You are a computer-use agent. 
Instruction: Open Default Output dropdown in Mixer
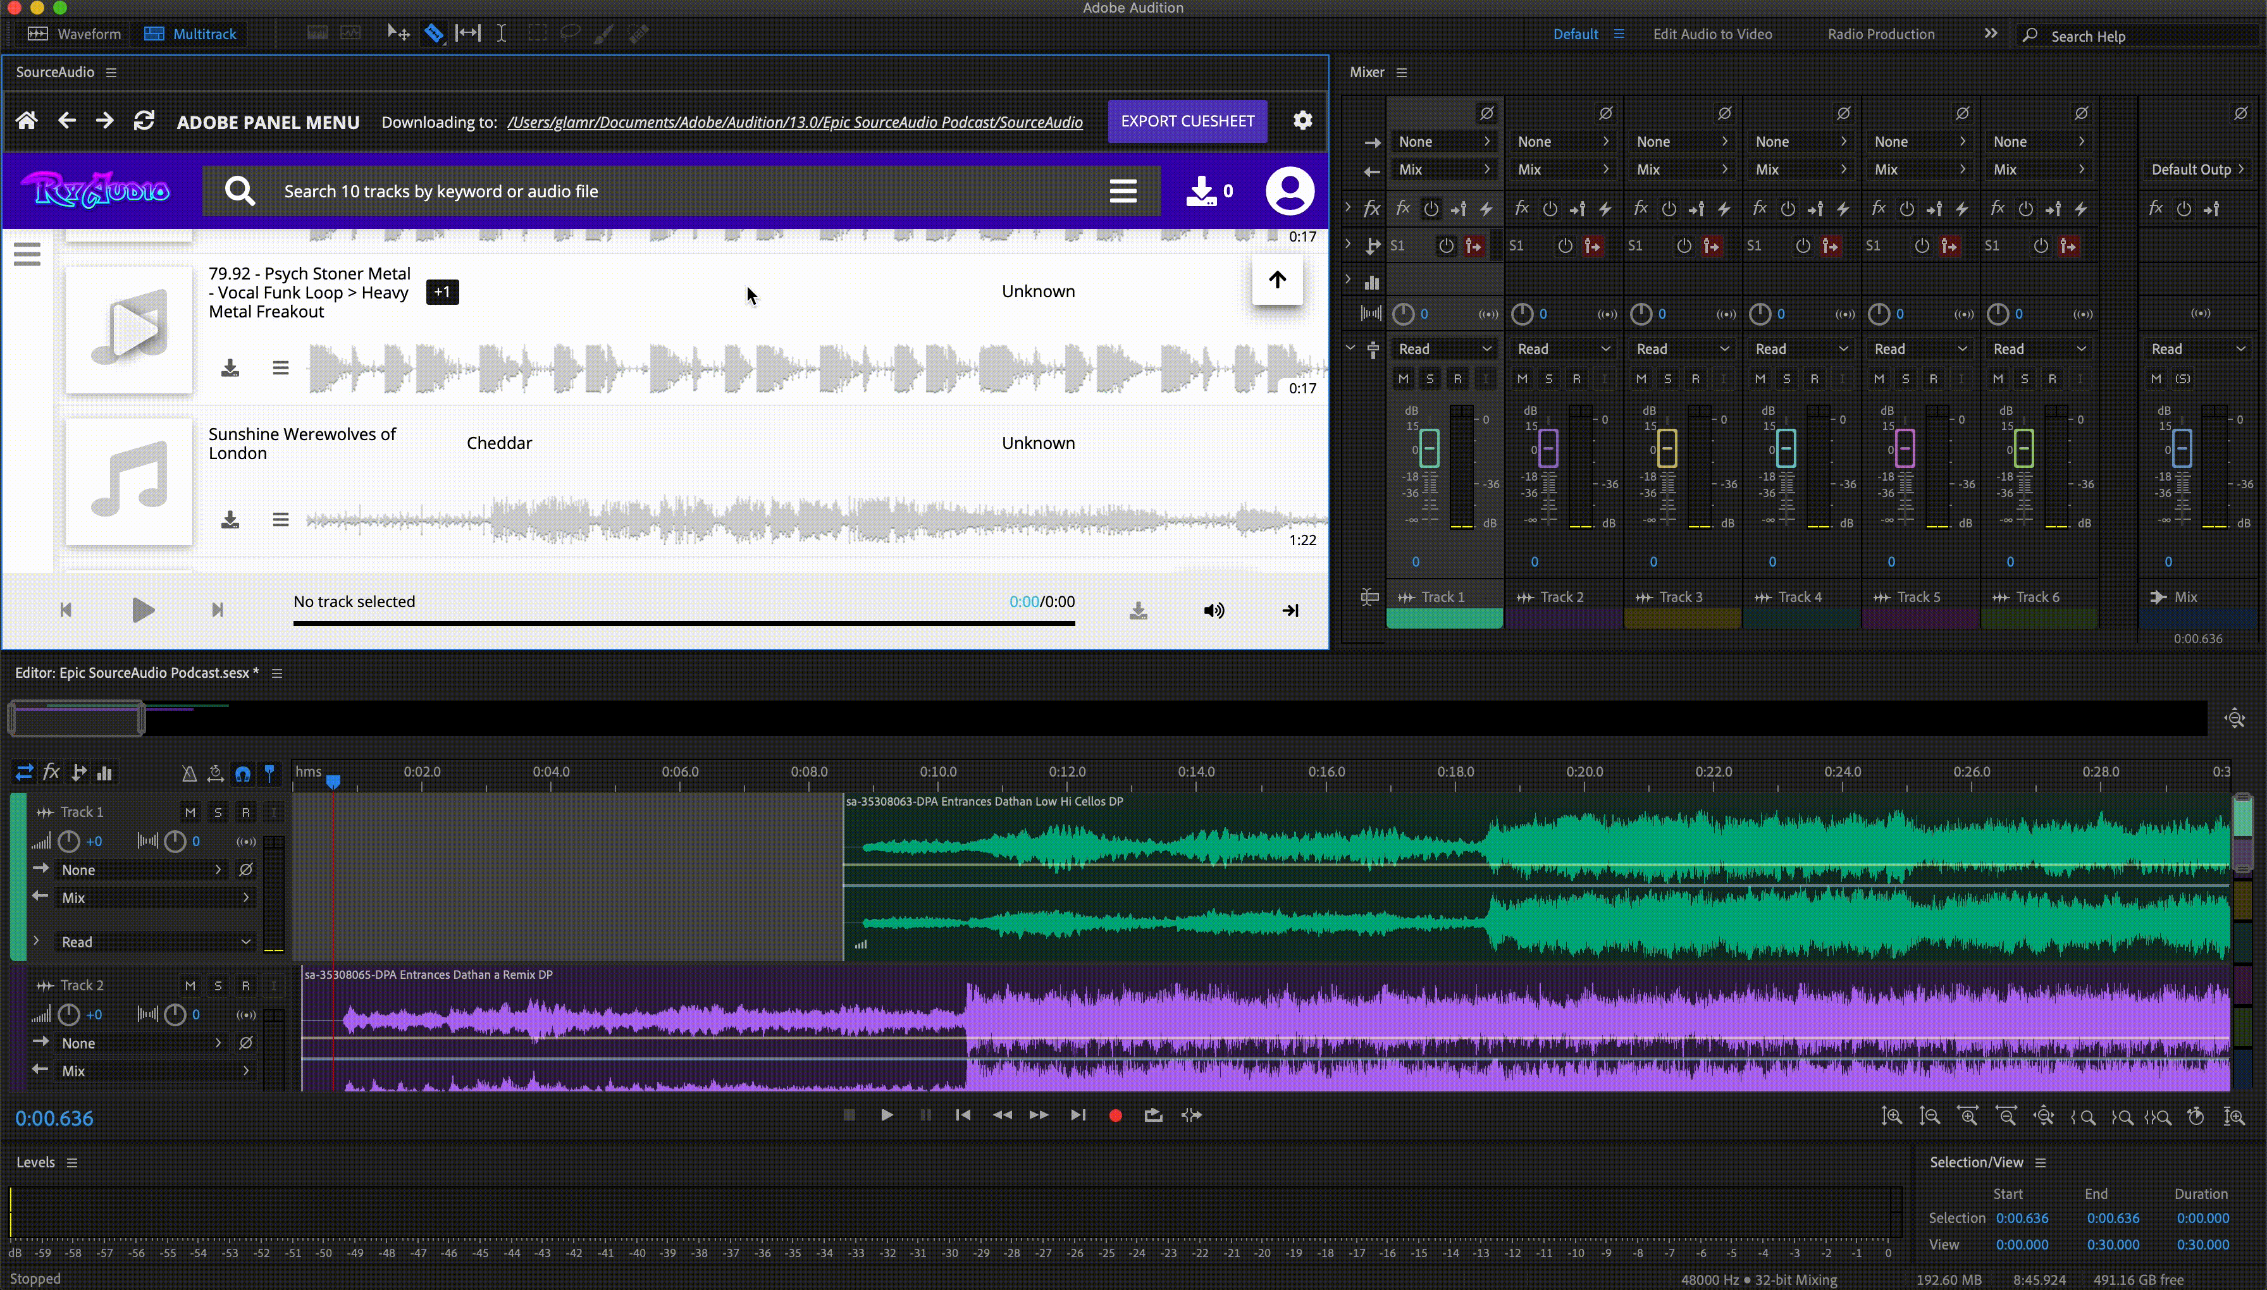point(2197,169)
